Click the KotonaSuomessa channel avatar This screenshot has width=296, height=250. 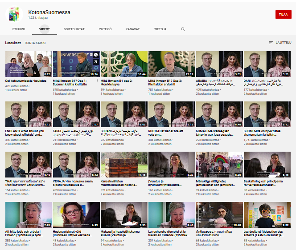(14, 14)
